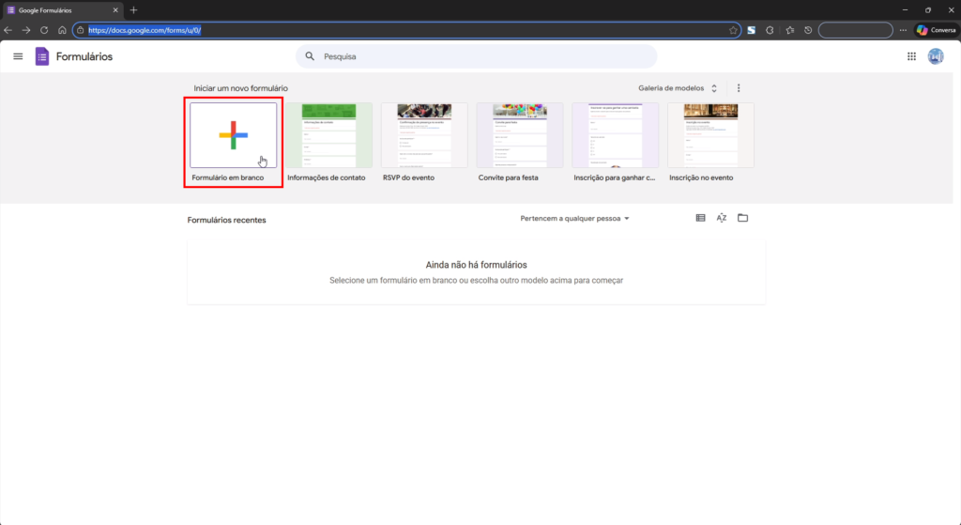Open the main hamburger menu
Screen dimensions: 961x525
[18, 56]
